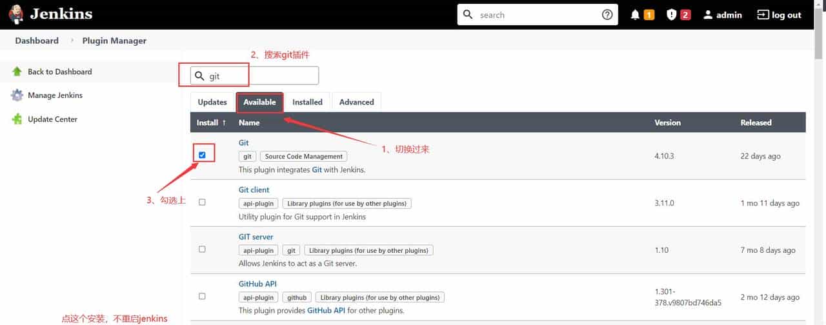Click the 2 mo 12 days ago text
826x325 pixels.
pos(770,297)
